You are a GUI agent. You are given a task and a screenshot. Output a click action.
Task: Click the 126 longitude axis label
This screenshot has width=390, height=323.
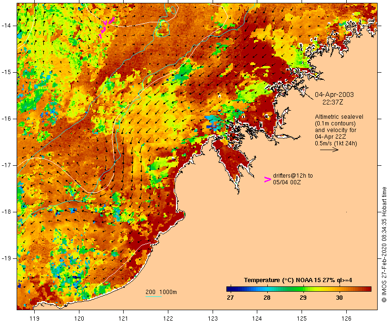coord(346,318)
